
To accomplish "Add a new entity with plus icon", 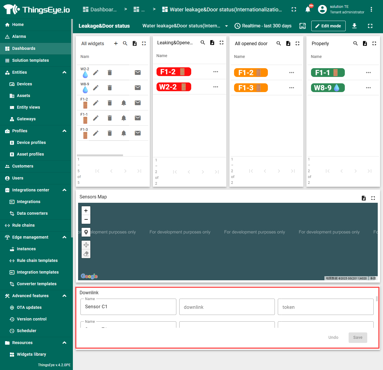I will coord(116,43).
